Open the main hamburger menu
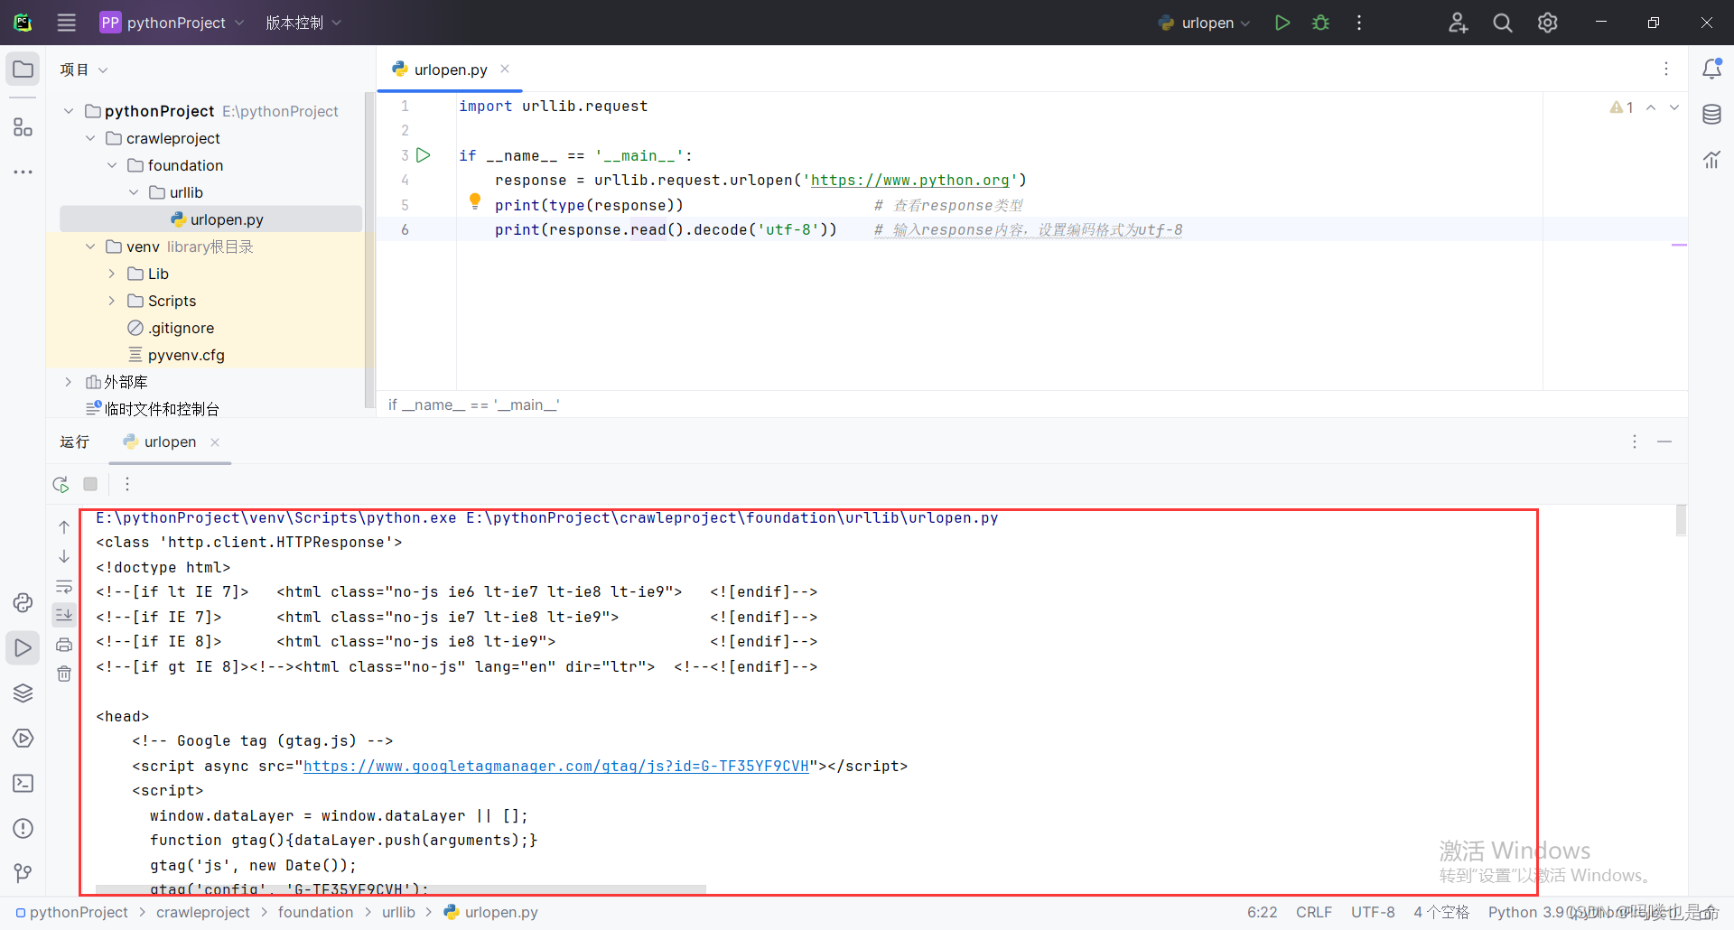The height and width of the screenshot is (930, 1734). pyautogui.click(x=67, y=23)
